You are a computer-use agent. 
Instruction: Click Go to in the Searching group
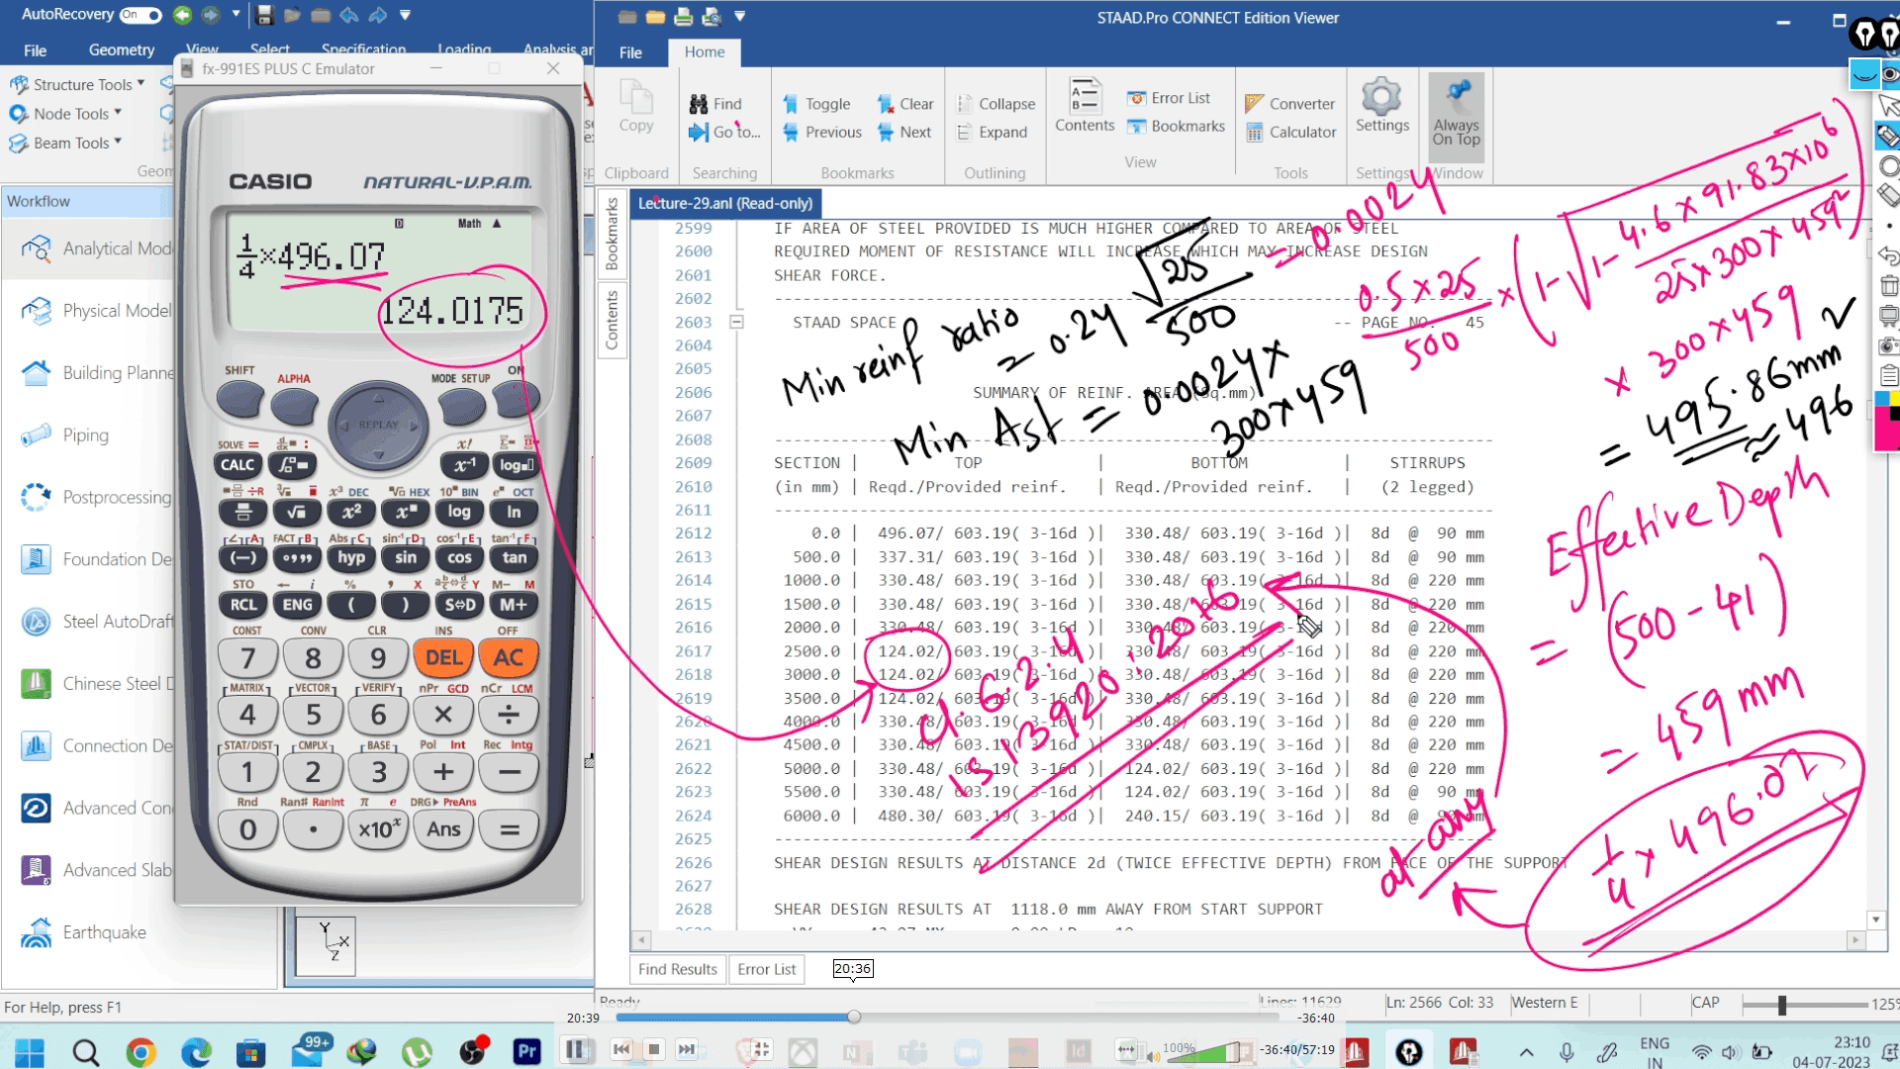pyautogui.click(x=724, y=132)
